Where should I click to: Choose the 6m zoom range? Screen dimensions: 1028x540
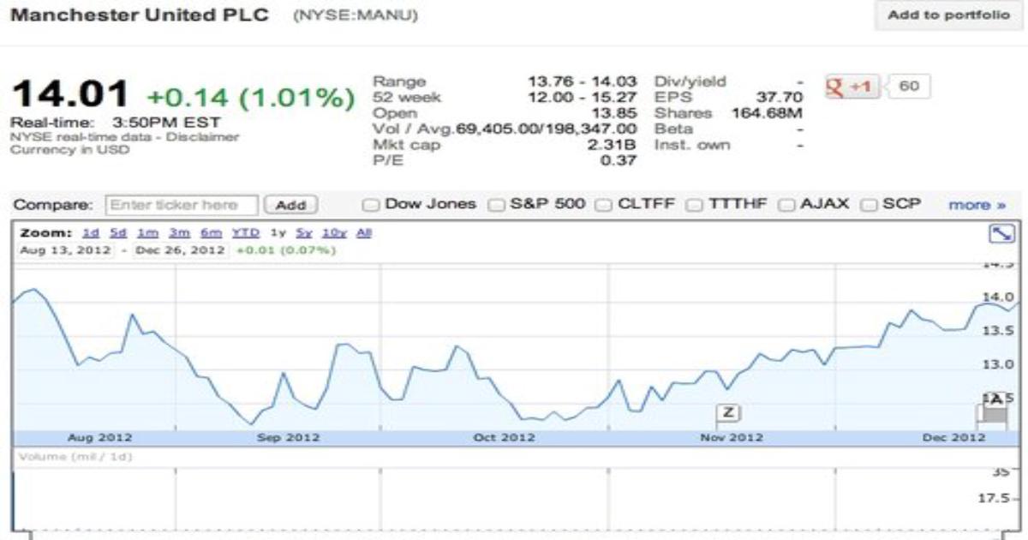coord(210,233)
